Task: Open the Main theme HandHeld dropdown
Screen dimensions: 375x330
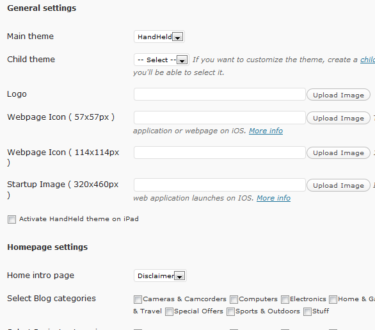Action: (159, 37)
